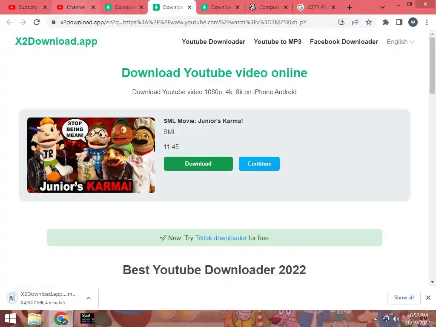This screenshot has height=327, width=436.
Task: Bookmark this page with the star icon
Action: pyautogui.click(x=369, y=22)
